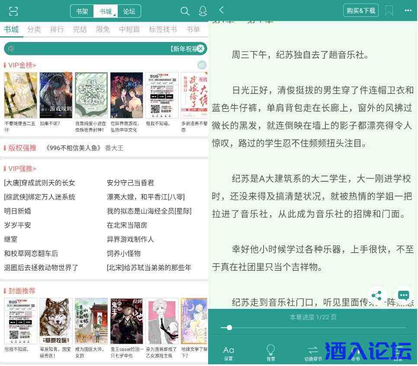The height and width of the screenshot is (366, 418).
Task: Click the chapter progress slider handle
Action: pyautogui.click(x=229, y=327)
